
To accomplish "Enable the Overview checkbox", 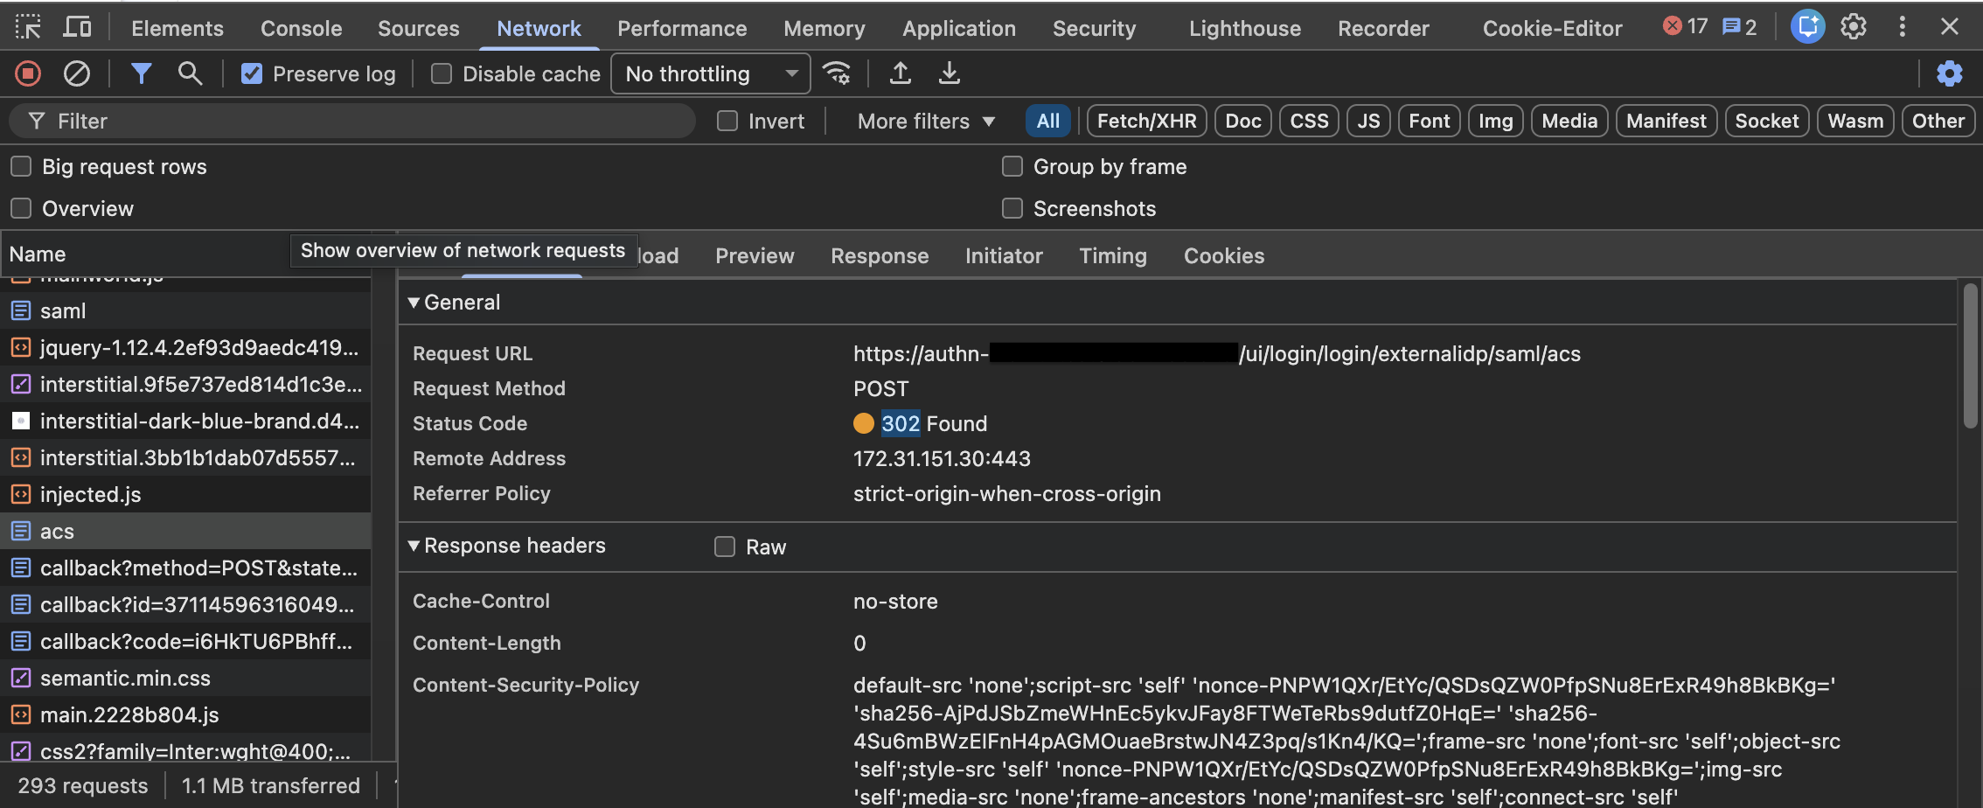I will coord(21,208).
